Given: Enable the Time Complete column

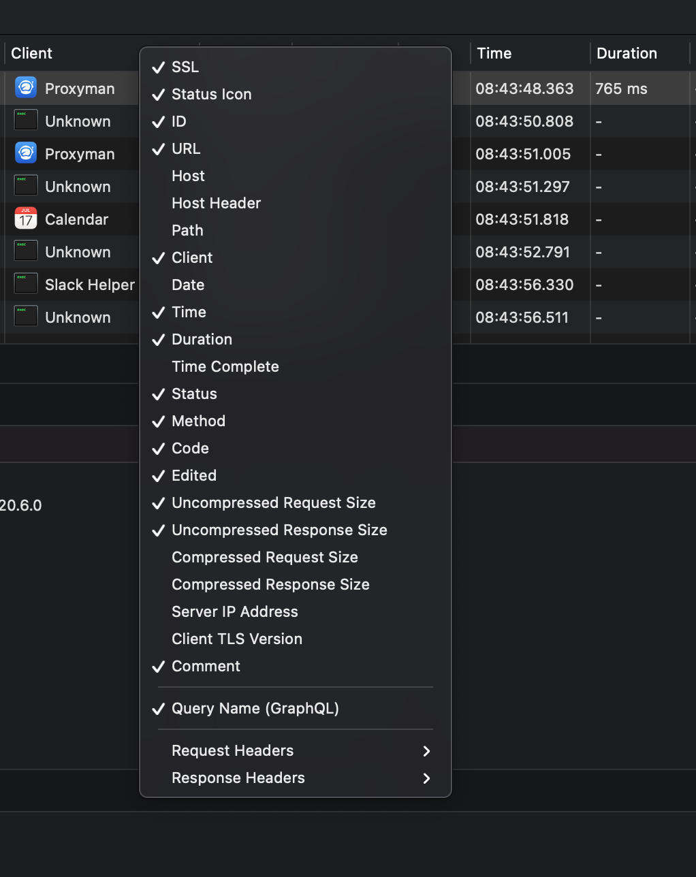Looking at the screenshot, I should click(225, 366).
